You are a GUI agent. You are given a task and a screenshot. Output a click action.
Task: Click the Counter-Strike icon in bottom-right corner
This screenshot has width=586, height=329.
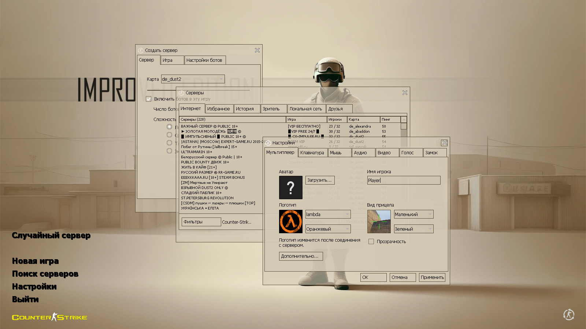[568, 314]
